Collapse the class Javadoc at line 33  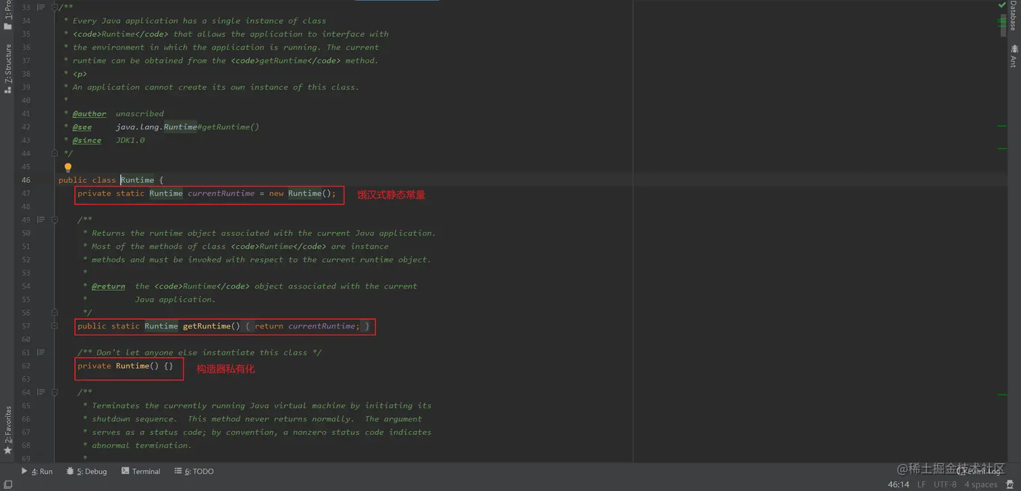(x=55, y=7)
